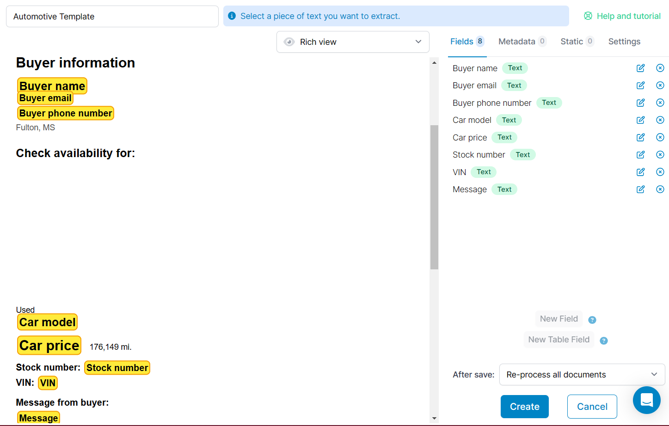The width and height of the screenshot is (669, 426).
Task: Open the Settings tab
Action: tap(624, 41)
